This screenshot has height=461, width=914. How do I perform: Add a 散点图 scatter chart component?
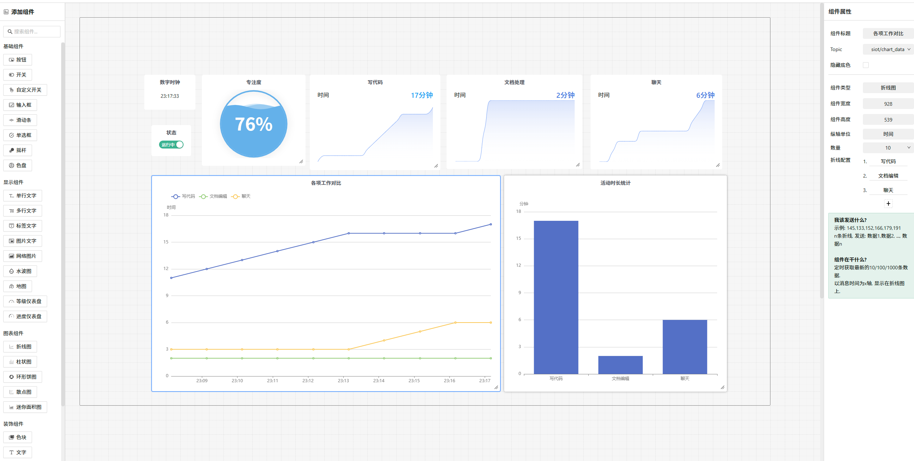[20, 392]
